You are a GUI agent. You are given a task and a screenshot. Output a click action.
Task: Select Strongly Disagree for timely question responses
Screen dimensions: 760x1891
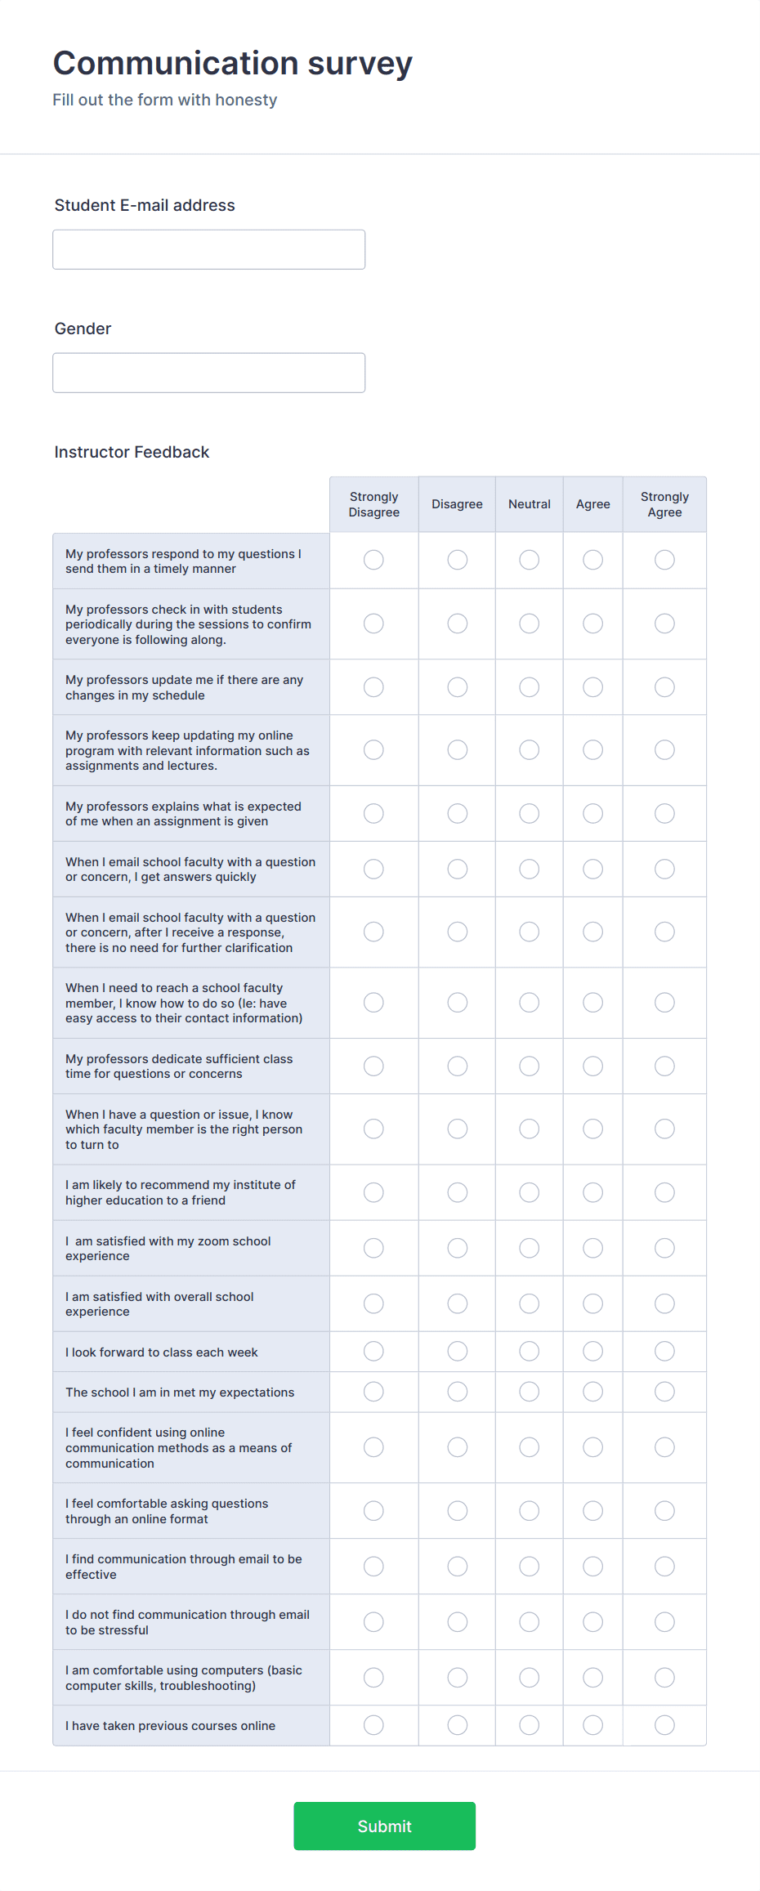373,561
